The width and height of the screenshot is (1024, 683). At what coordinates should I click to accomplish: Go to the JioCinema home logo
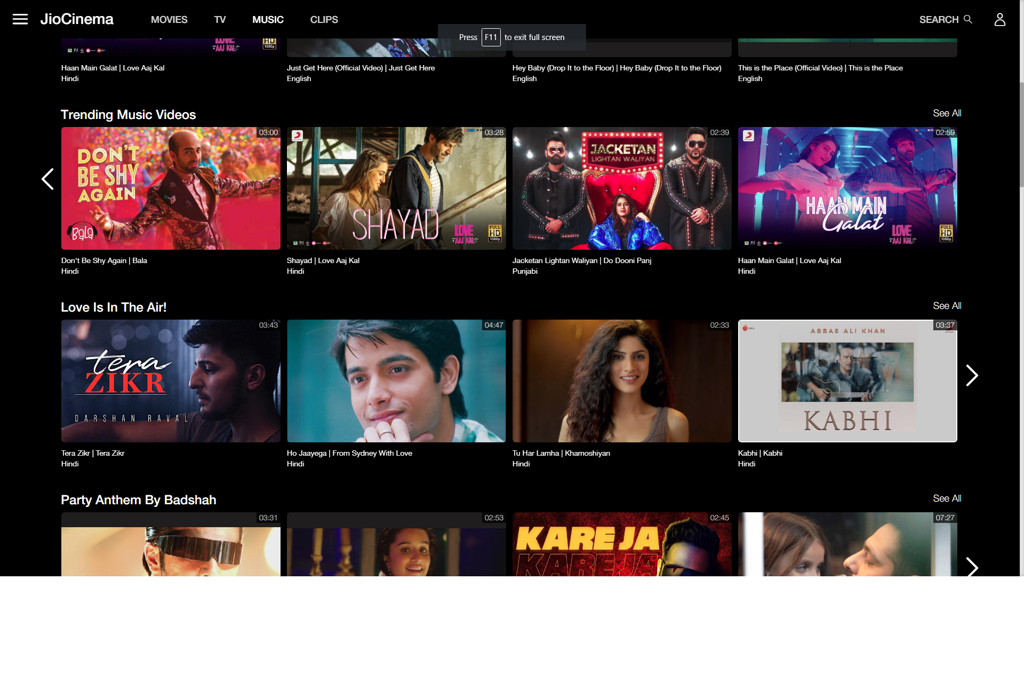point(77,19)
